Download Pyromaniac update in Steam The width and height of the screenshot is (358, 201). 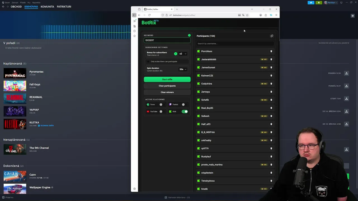click(x=347, y=73)
